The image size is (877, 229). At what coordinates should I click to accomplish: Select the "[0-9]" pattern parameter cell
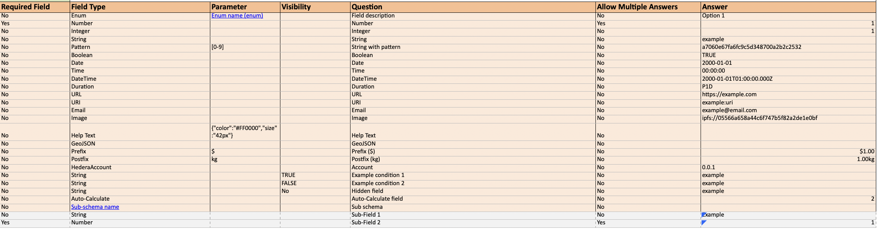(x=217, y=47)
